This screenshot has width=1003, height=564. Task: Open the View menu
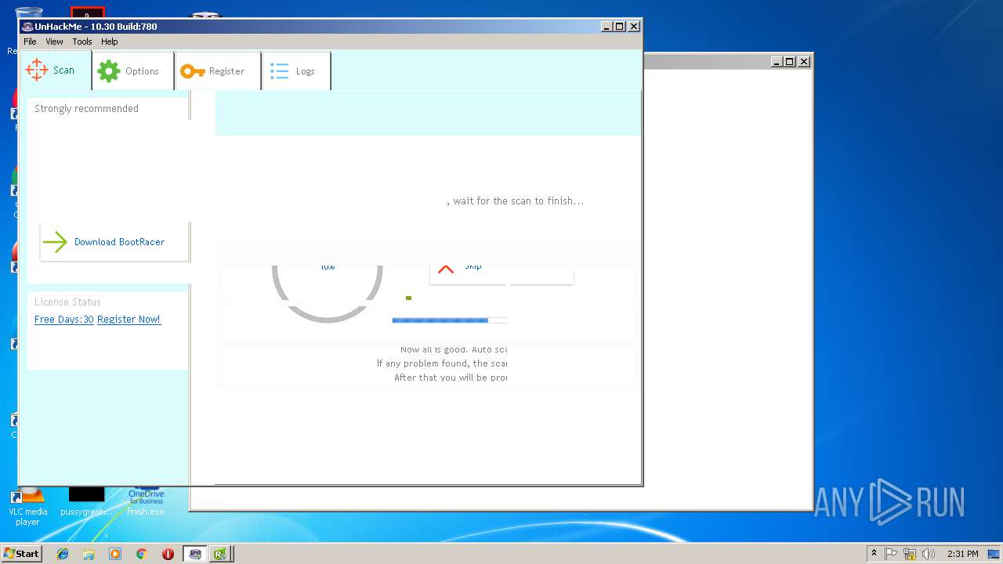click(x=54, y=42)
